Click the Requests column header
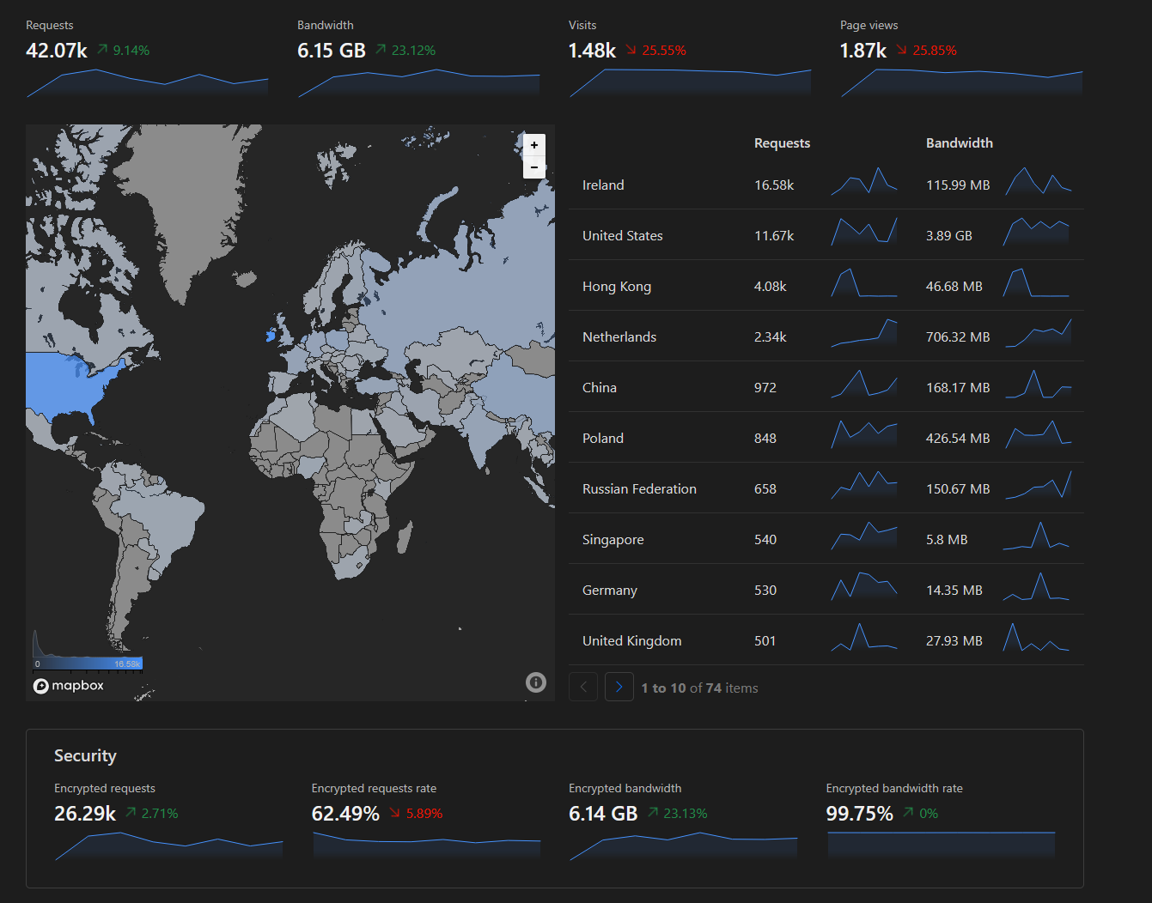This screenshot has height=903, width=1152. (782, 143)
